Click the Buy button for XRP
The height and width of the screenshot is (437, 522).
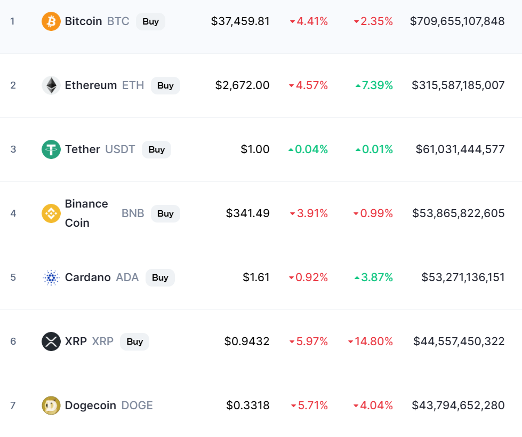134,341
